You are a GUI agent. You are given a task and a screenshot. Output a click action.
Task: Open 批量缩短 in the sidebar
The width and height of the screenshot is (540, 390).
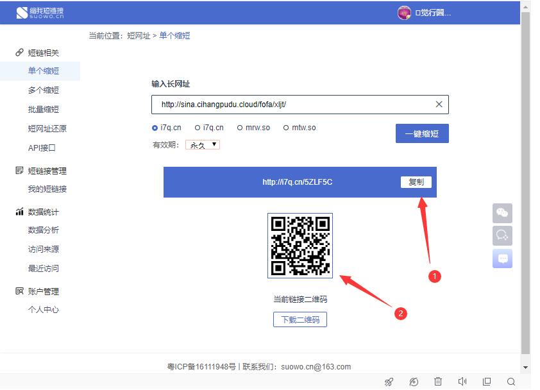coord(44,110)
